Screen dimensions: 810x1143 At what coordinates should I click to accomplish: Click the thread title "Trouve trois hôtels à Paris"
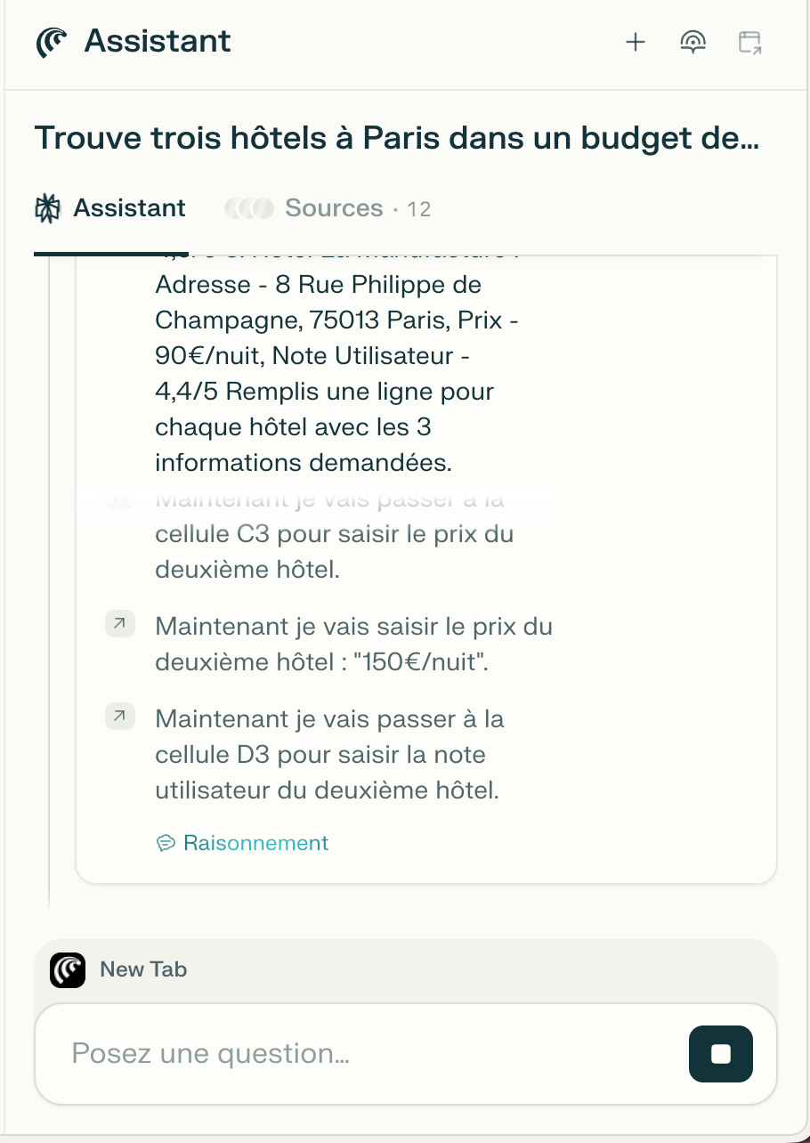click(397, 138)
